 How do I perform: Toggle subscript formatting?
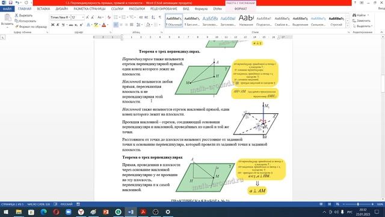pyautogui.click(x=76, y=25)
